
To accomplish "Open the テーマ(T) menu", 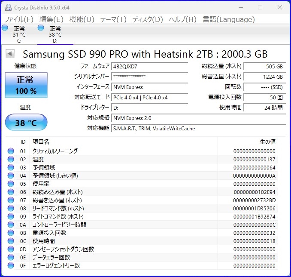I will pos(113,19).
